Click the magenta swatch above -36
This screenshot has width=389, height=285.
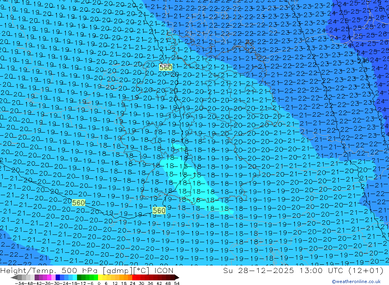pyautogui.click(x=49, y=278)
